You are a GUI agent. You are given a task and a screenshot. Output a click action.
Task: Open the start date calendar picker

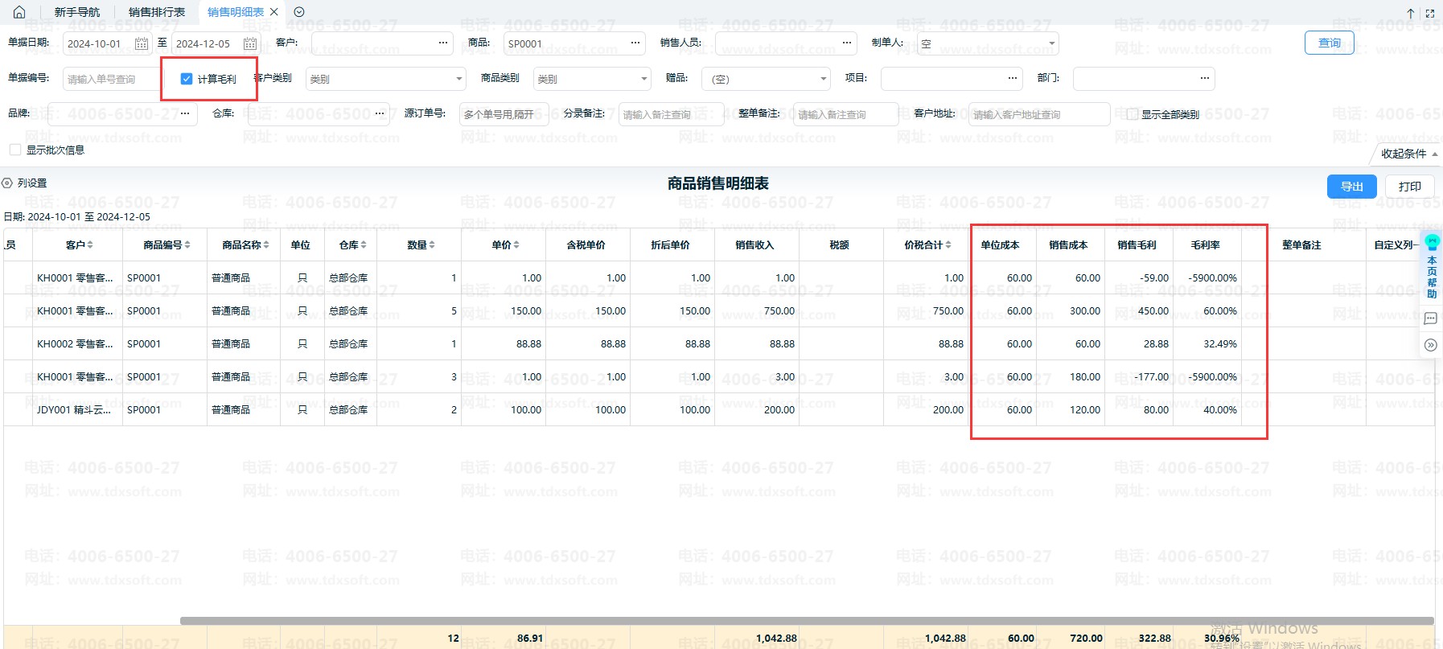pyautogui.click(x=142, y=43)
